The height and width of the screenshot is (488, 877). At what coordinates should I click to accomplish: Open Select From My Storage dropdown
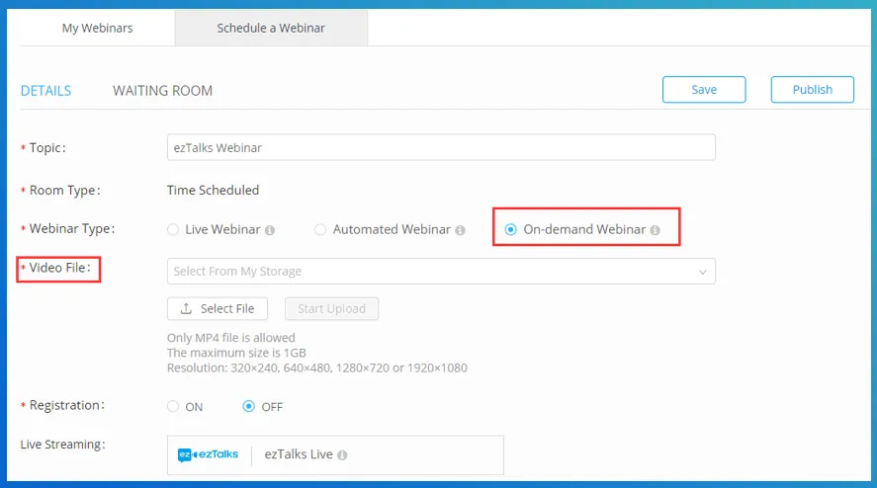[x=441, y=271]
